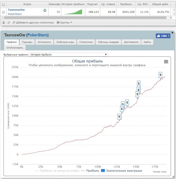Click the profit history sparkline thumbnail
The width and height of the screenshot is (176, 179).
click(73, 12)
